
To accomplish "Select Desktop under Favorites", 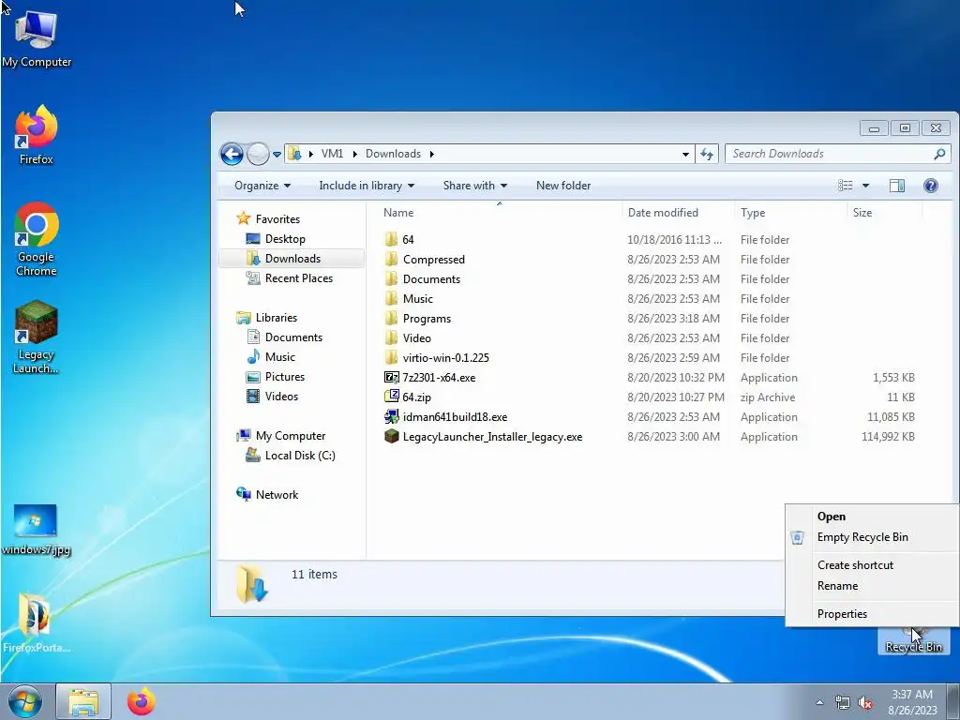I will click(275, 239).
